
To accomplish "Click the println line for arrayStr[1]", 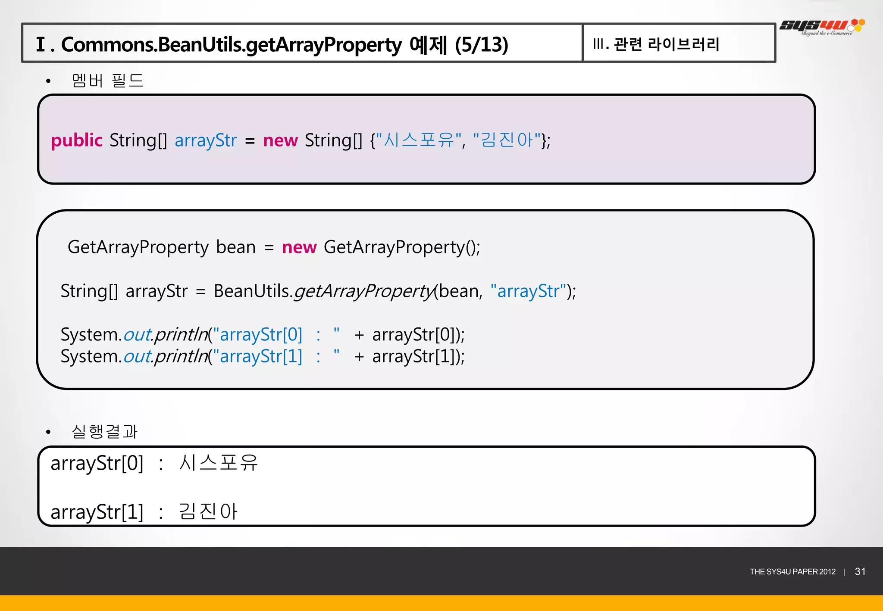I will coord(263,357).
